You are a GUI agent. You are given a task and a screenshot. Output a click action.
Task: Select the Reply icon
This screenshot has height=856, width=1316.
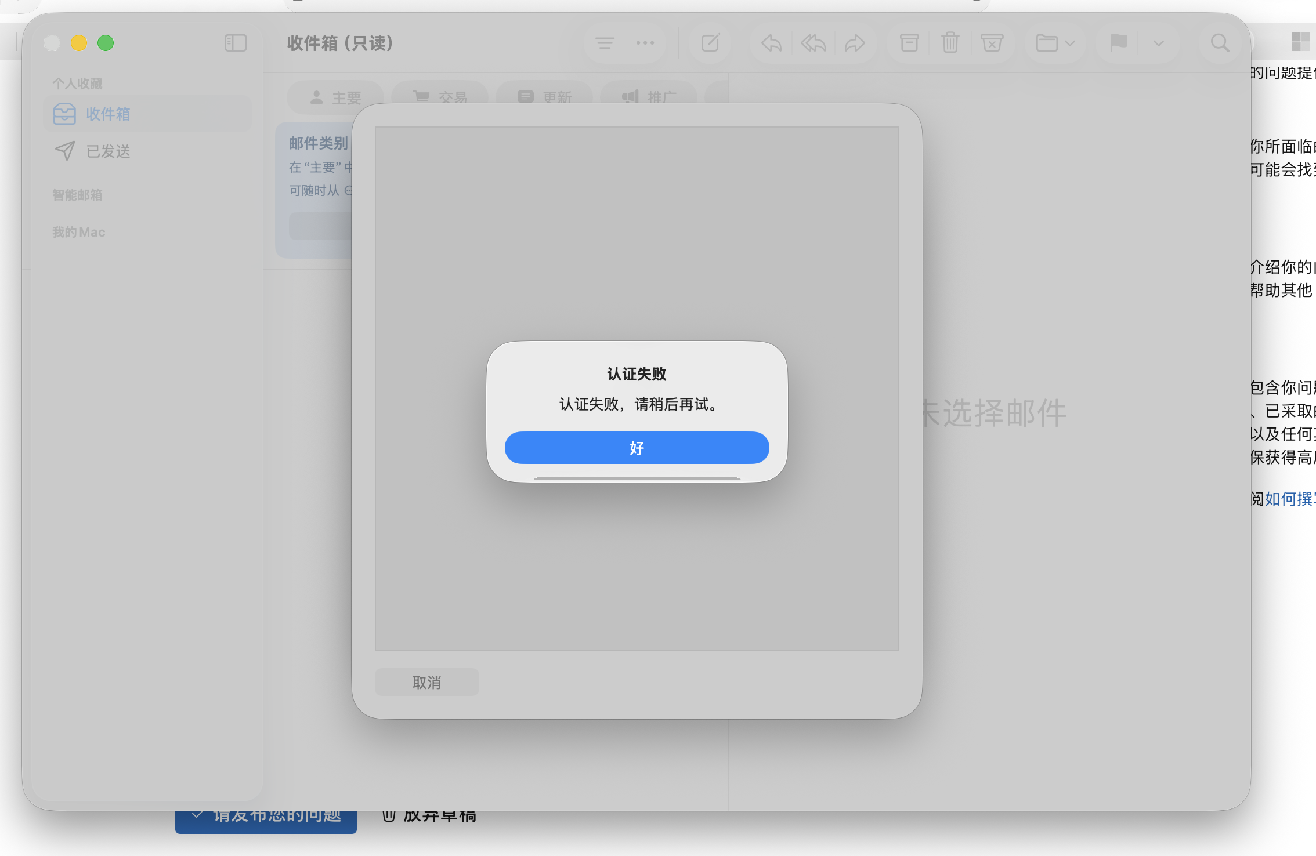click(771, 43)
